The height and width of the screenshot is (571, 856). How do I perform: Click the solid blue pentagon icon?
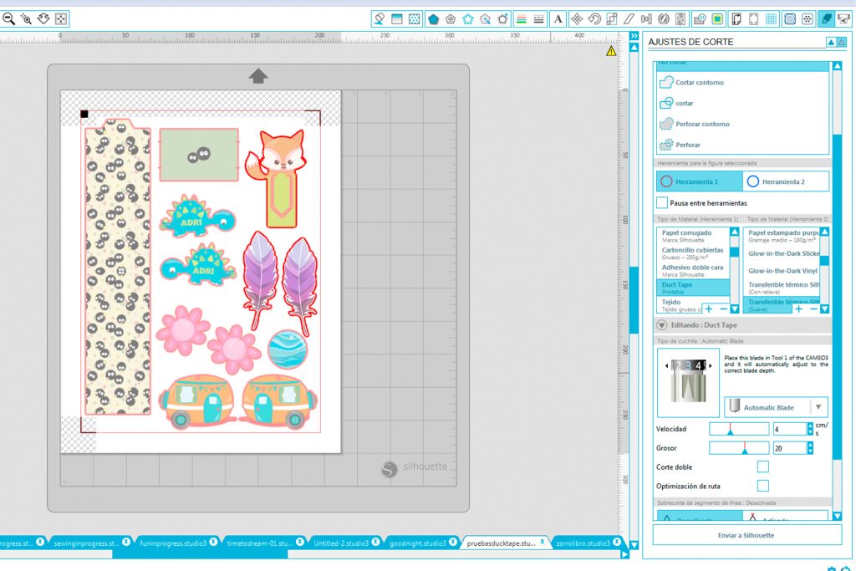[x=433, y=19]
